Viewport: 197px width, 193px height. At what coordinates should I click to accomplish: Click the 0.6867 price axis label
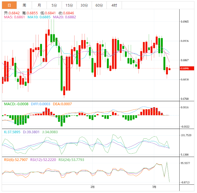[x=184, y=60]
